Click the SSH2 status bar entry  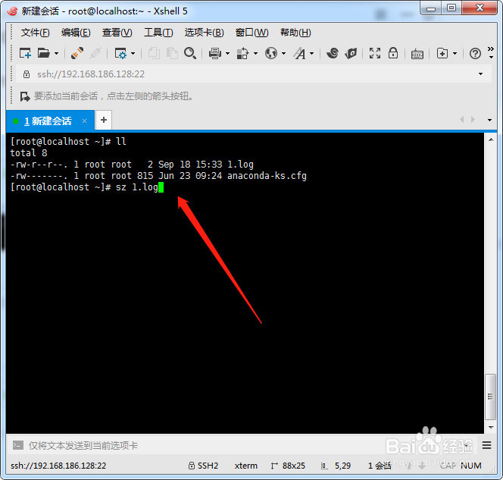(203, 466)
